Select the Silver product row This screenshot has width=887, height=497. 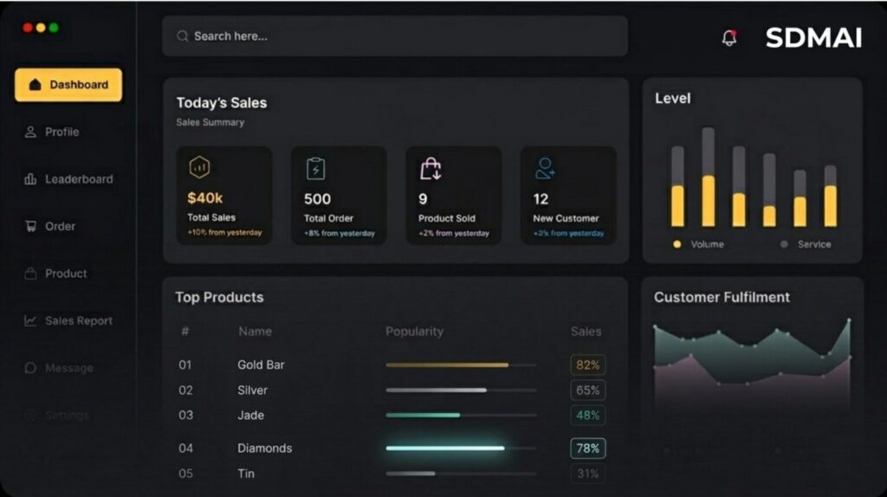point(392,390)
